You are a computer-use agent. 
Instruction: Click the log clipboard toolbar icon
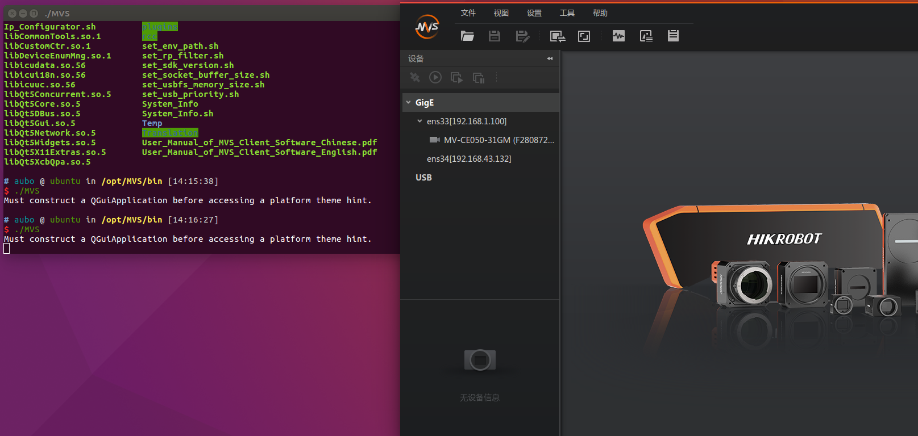point(673,36)
